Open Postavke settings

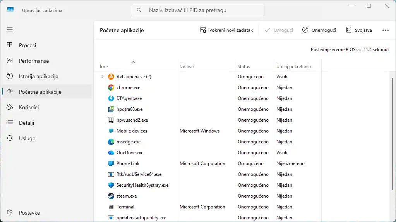point(47,213)
